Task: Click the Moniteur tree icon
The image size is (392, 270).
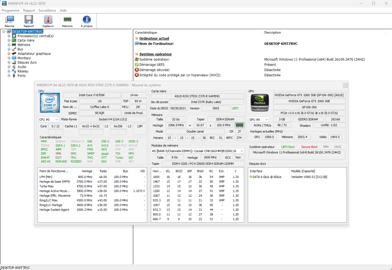Action: (14, 58)
